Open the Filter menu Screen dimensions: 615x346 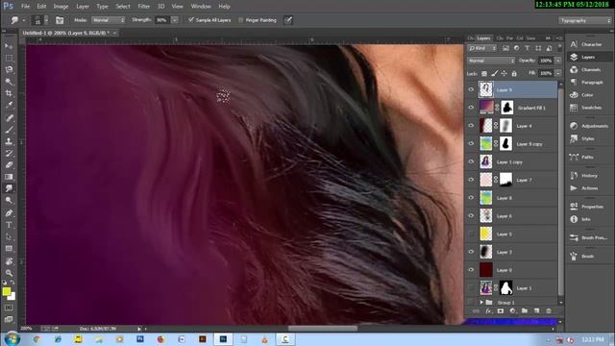point(144,7)
